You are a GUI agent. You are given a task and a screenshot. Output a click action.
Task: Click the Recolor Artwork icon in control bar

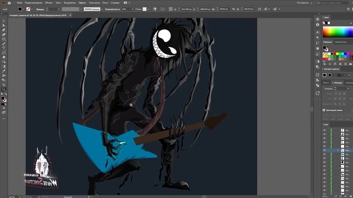[x=154, y=9]
